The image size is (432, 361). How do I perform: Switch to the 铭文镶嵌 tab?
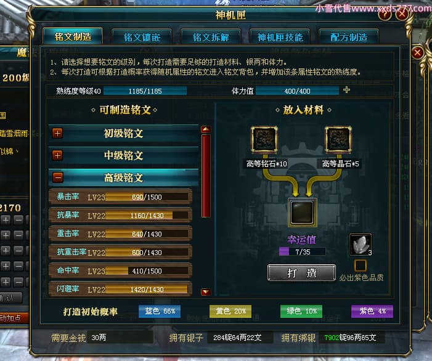pos(142,37)
